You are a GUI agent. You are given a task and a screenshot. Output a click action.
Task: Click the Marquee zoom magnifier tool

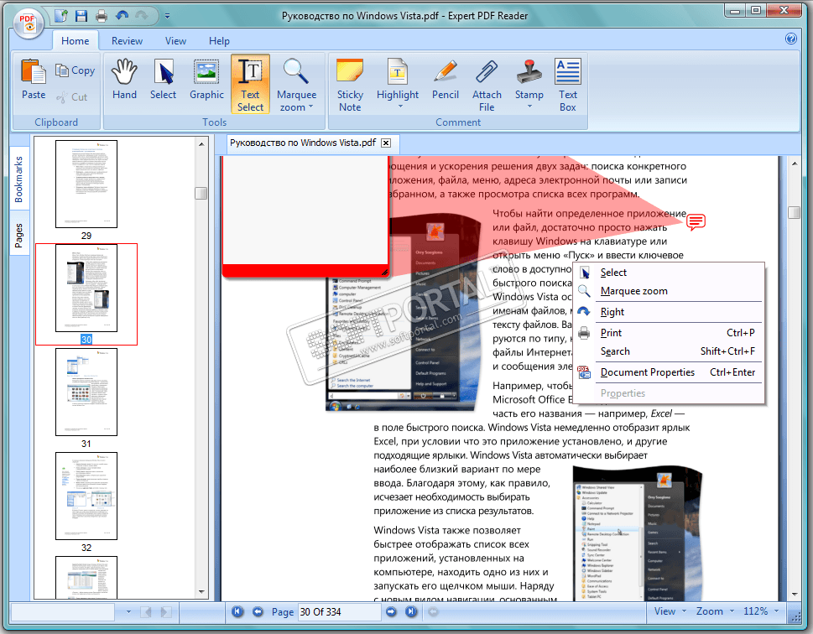tap(296, 78)
